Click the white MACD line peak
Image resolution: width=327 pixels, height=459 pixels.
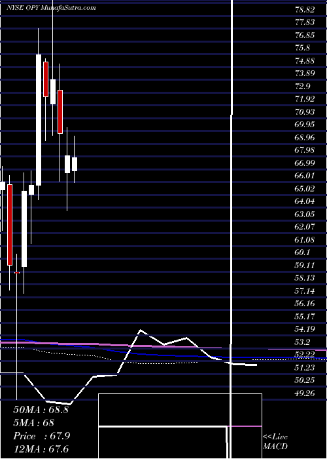tap(141, 330)
